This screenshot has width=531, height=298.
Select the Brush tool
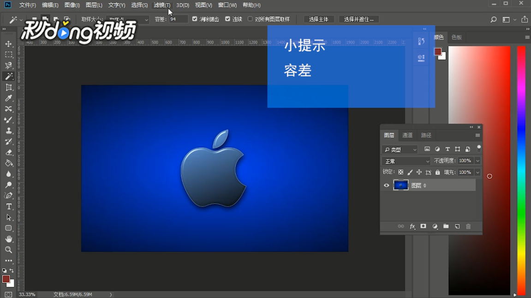[x=9, y=120]
